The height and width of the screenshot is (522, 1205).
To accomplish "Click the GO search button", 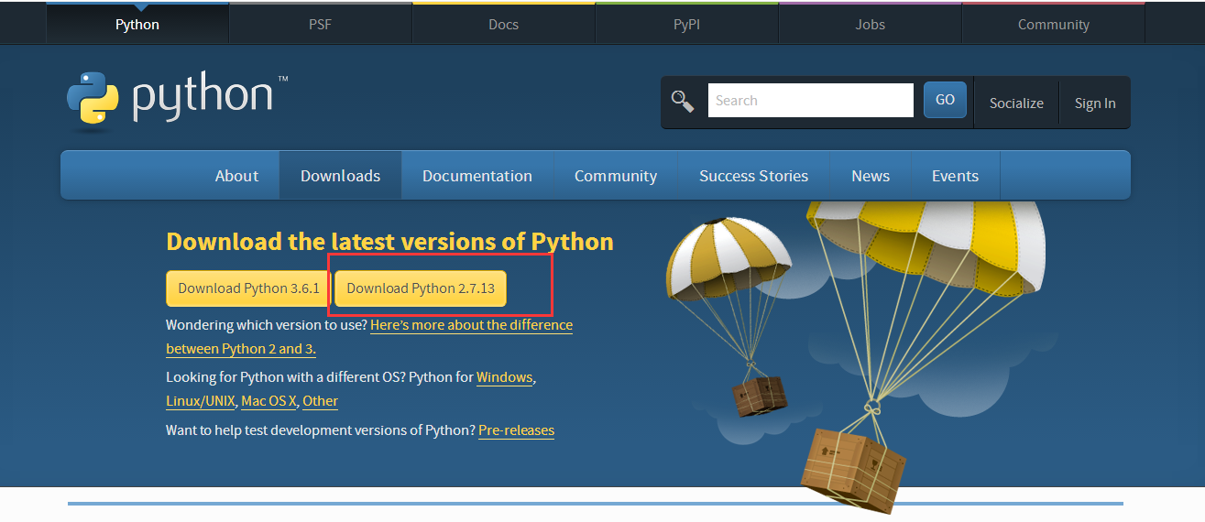I will click(945, 100).
